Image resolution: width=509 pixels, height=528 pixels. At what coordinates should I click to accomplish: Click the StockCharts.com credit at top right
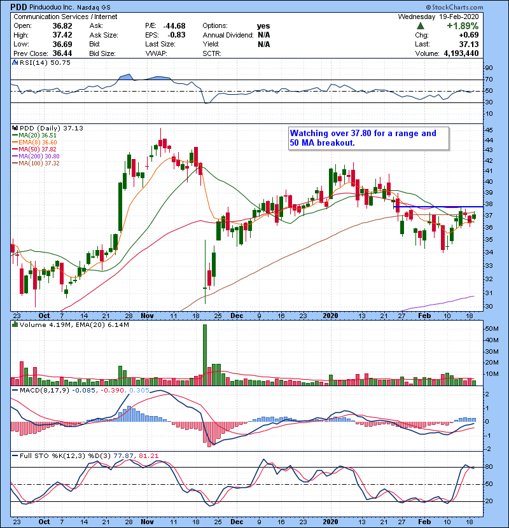tap(454, 7)
